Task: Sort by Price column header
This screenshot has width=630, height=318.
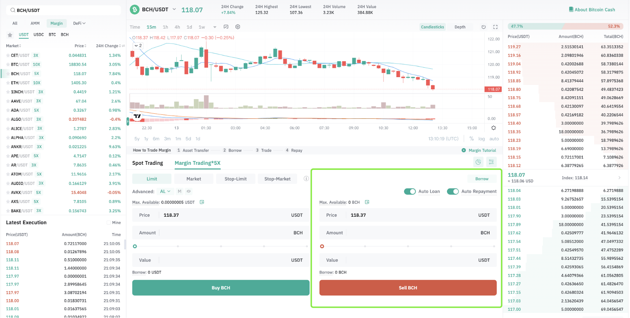Action: click(81, 46)
